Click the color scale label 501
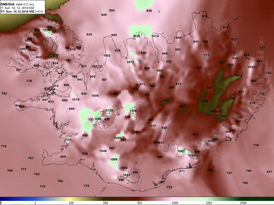The image size is (274, 205). 140,203
